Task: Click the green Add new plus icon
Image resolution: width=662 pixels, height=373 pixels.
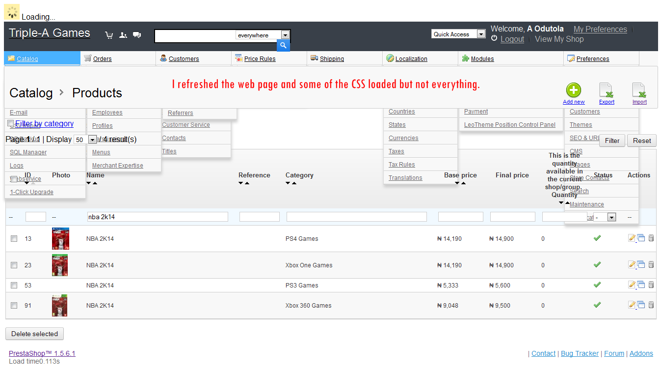Action: (574, 90)
